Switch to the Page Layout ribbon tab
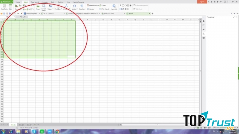 35,2
